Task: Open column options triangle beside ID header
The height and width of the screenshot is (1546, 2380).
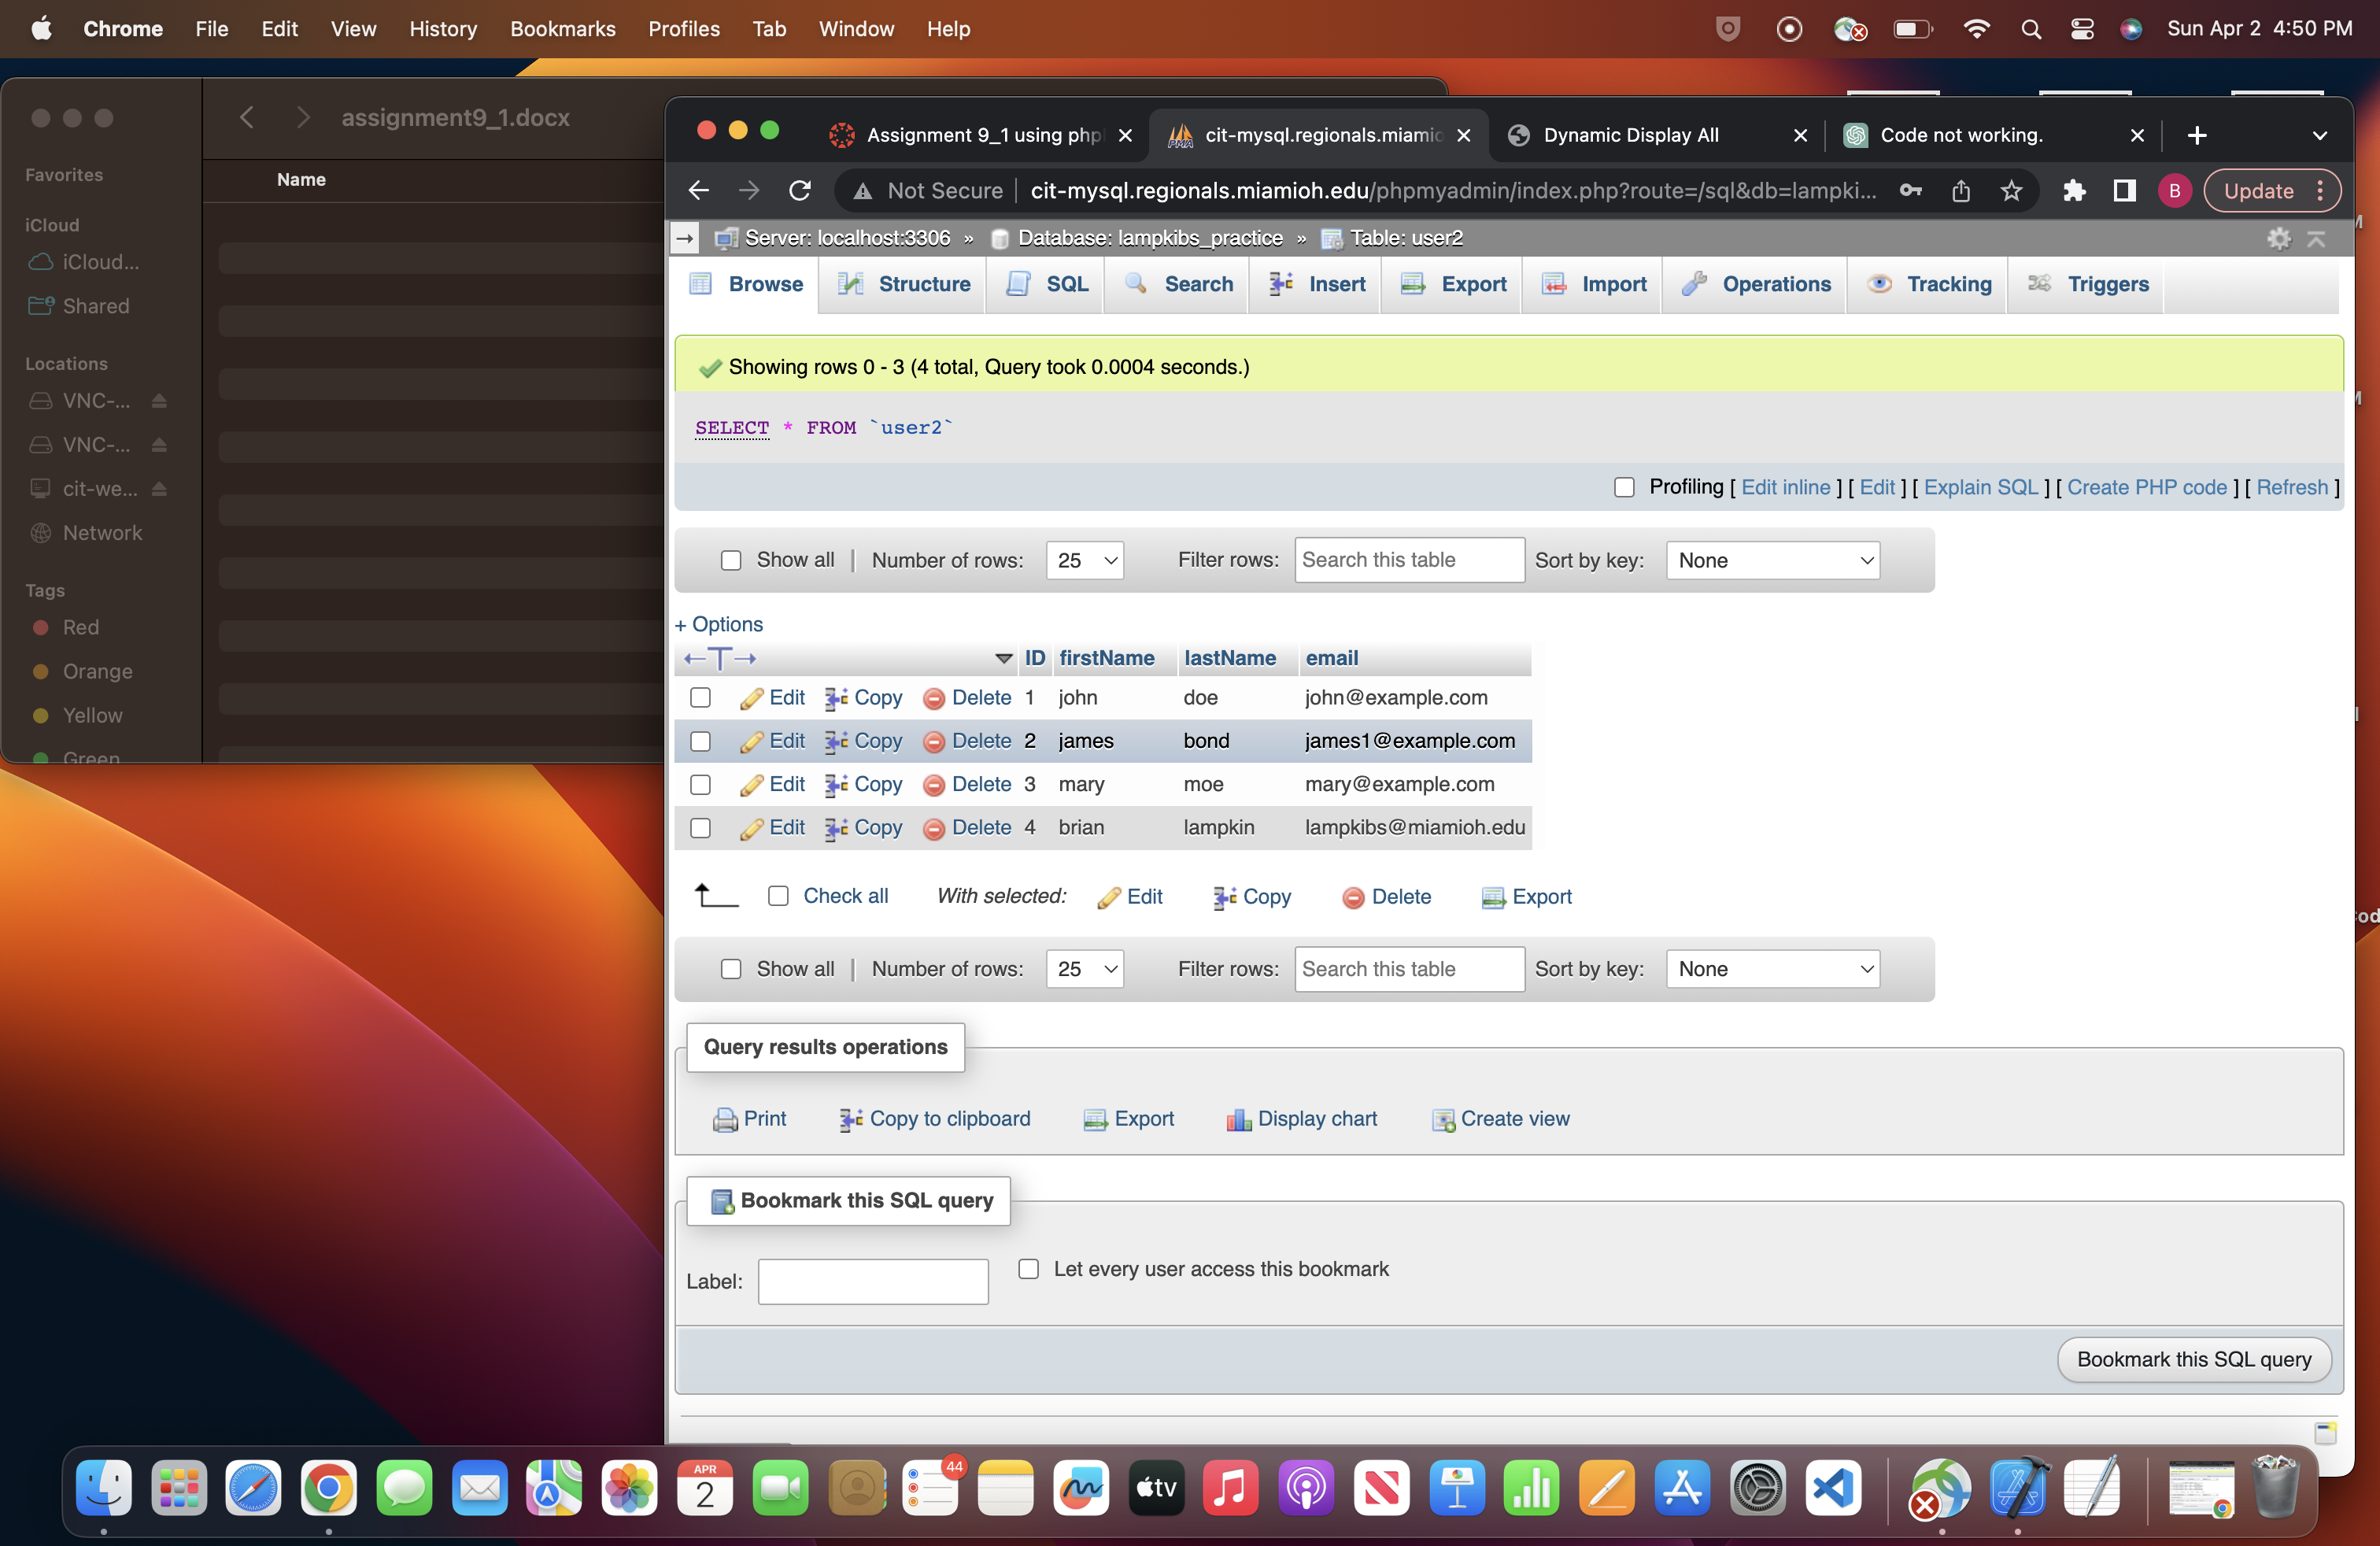Action: [x=1004, y=659]
